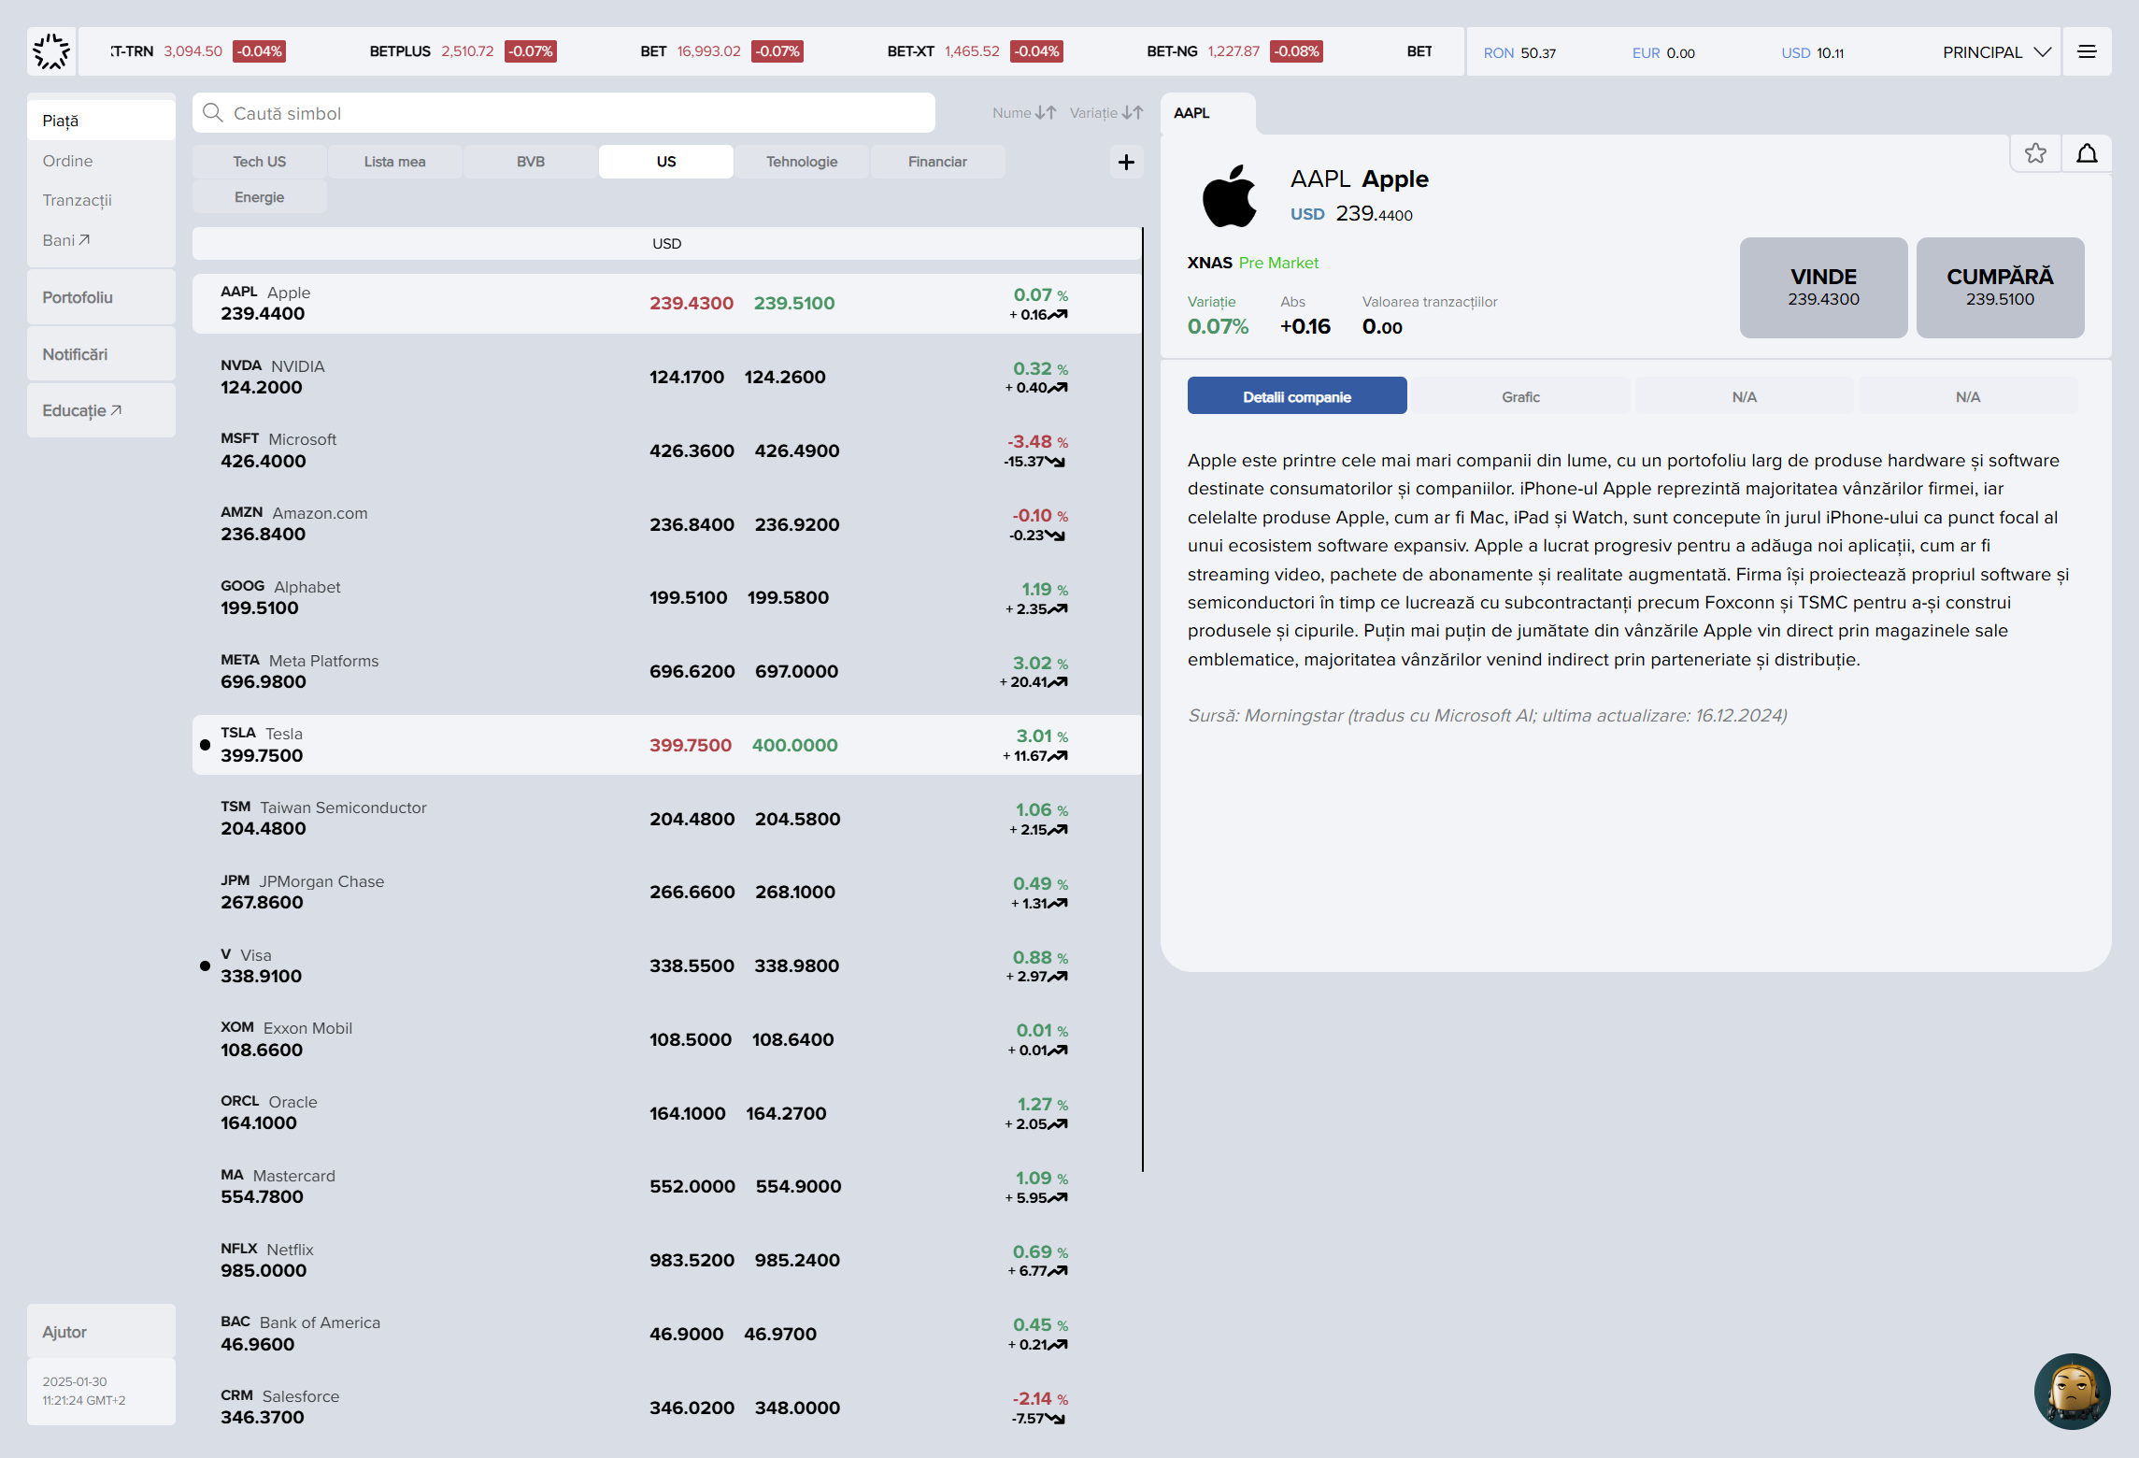This screenshot has height=1458, width=2139.
Task: Select the TSLA Tesla row
Action: 667,745
